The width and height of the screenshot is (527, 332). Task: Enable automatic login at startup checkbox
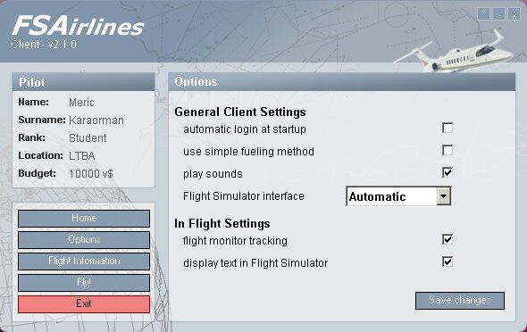(448, 128)
